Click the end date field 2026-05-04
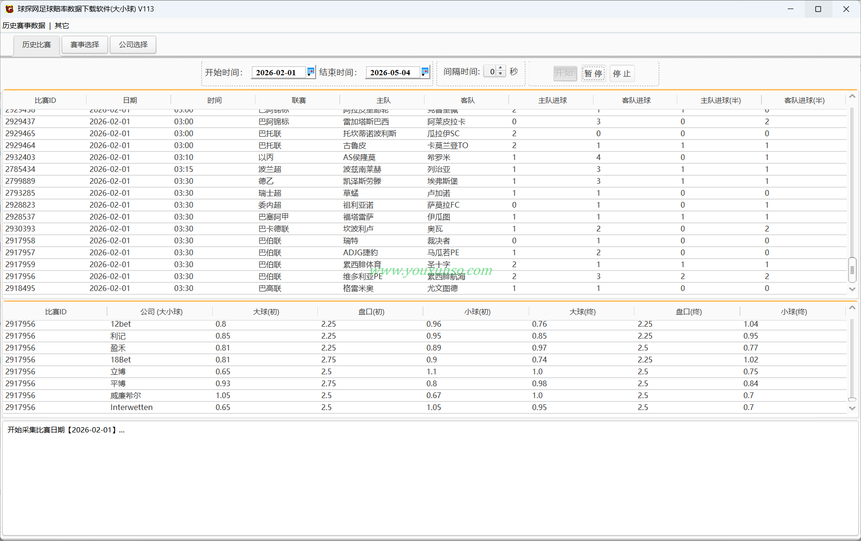The height and width of the screenshot is (541, 861). click(x=393, y=72)
